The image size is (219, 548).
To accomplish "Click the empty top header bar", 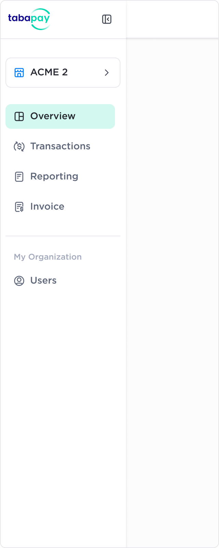I will coord(172,19).
